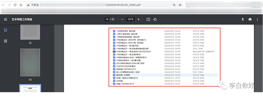Open the apps grid in bookmarks bar

pos(3,11)
